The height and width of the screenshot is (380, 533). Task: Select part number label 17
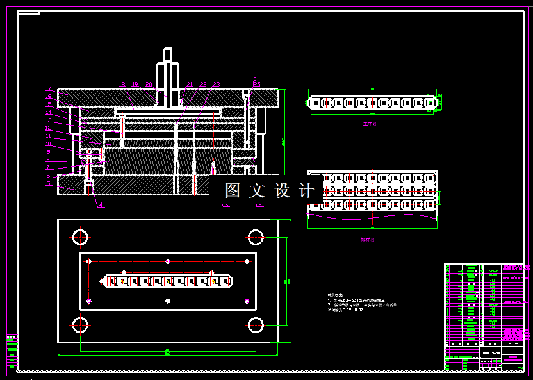[x=48, y=88]
